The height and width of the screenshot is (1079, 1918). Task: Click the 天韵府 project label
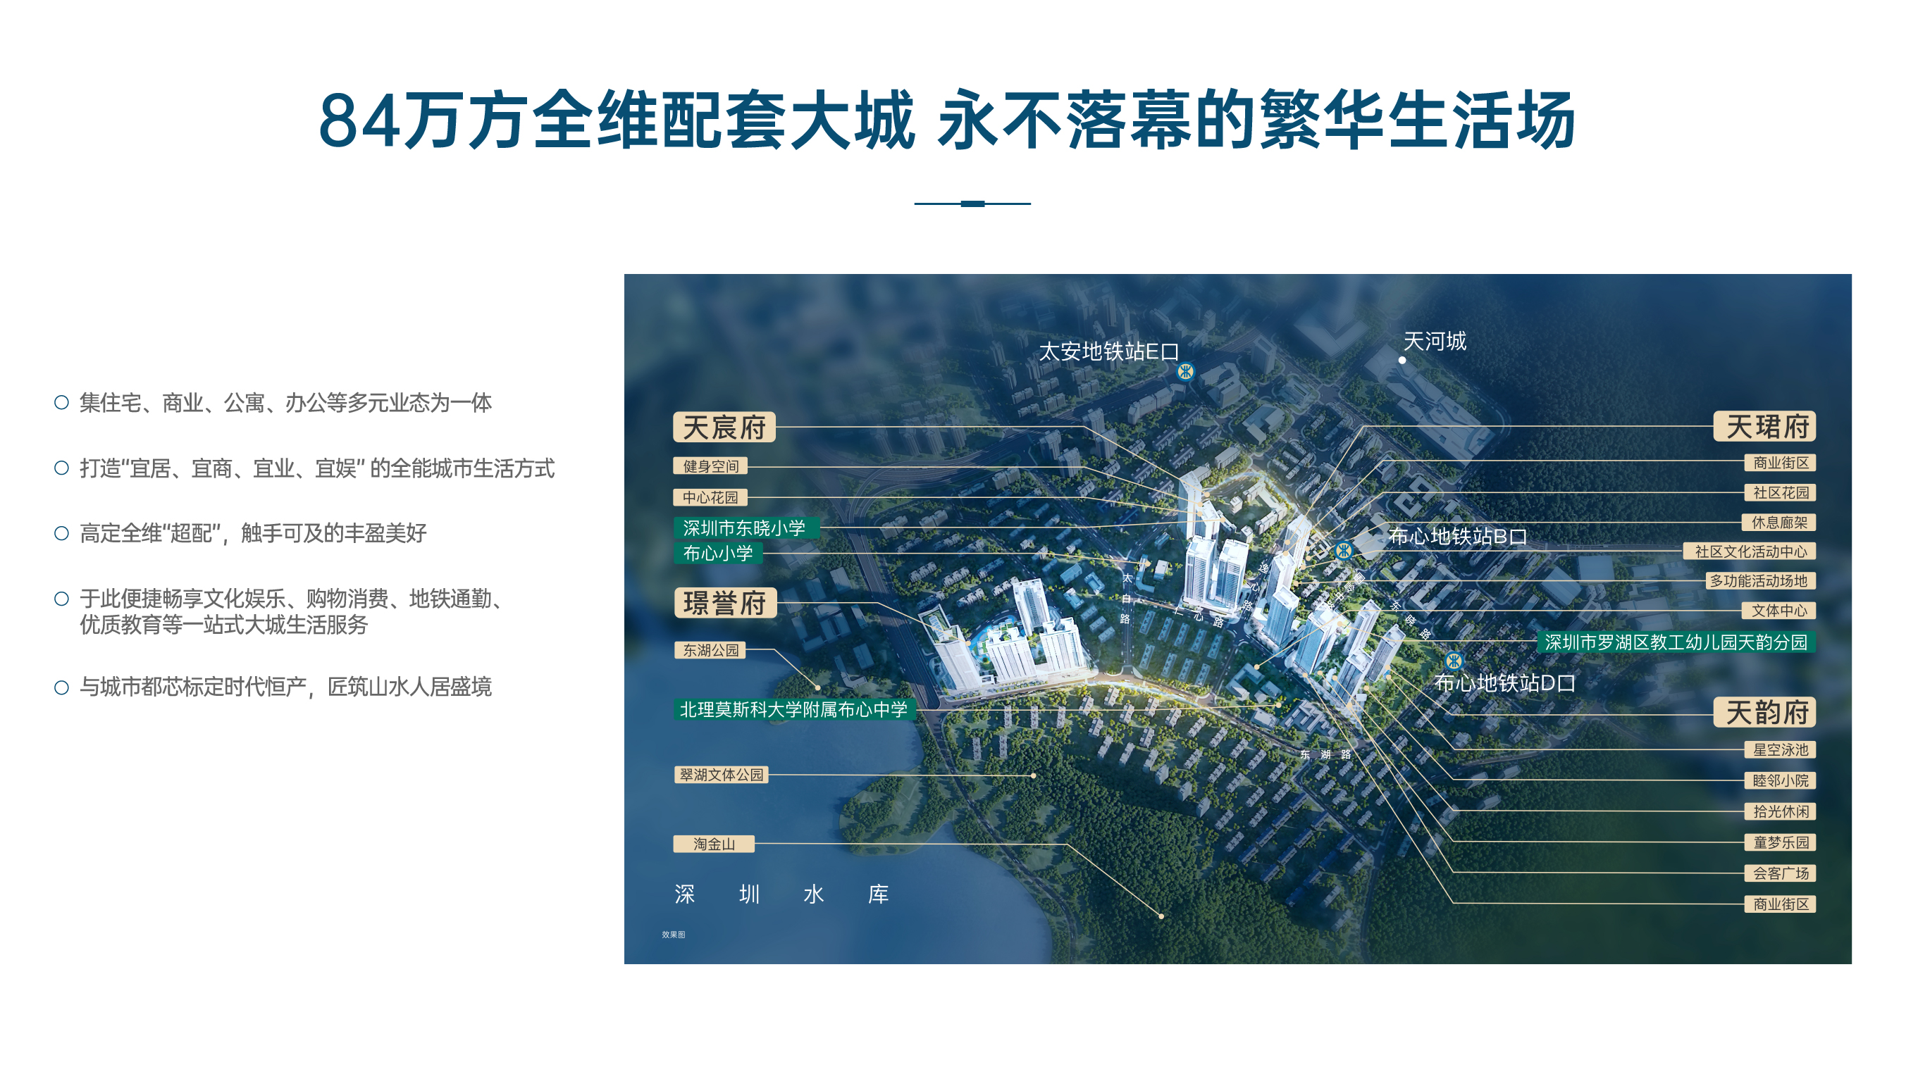(x=1764, y=712)
